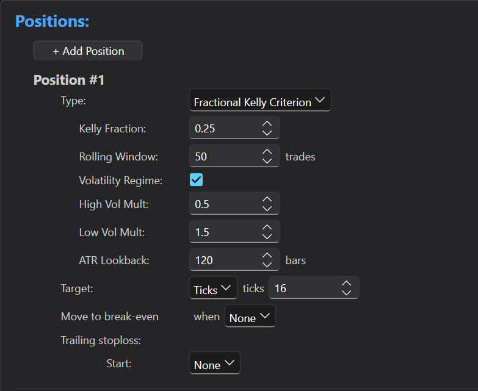Viewport: 478px width, 391px height.
Task: Lower the High Vol Mult value
Action: tap(267, 209)
